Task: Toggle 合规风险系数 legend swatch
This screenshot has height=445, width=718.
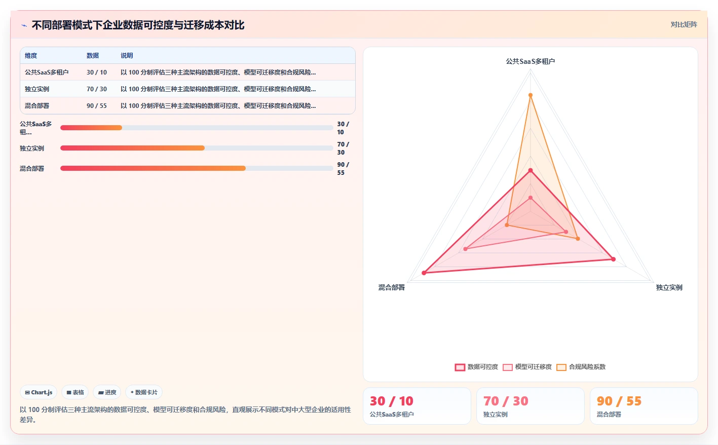Action: tap(561, 367)
